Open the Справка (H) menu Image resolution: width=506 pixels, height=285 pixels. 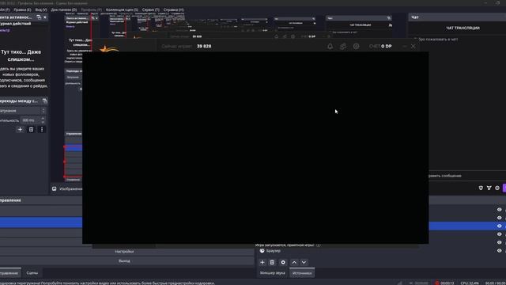pyautogui.click(x=174, y=9)
